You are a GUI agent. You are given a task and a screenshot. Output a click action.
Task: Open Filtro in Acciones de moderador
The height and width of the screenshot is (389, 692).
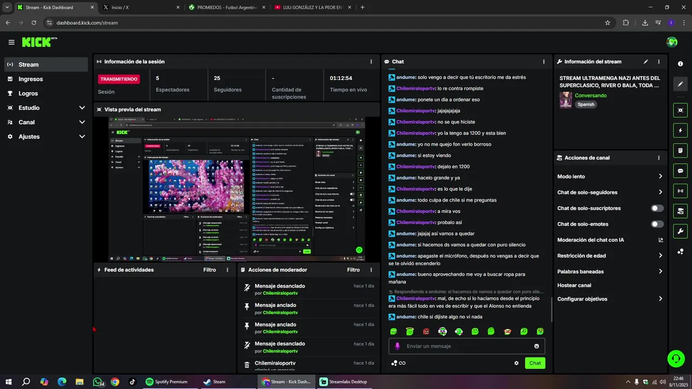coord(353,270)
